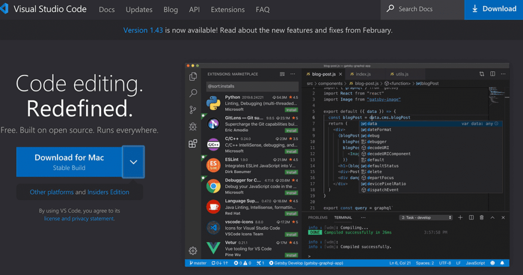Open the Source Control branch icon
Image resolution: width=523 pixels, height=275 pixels.
(193, 110)
